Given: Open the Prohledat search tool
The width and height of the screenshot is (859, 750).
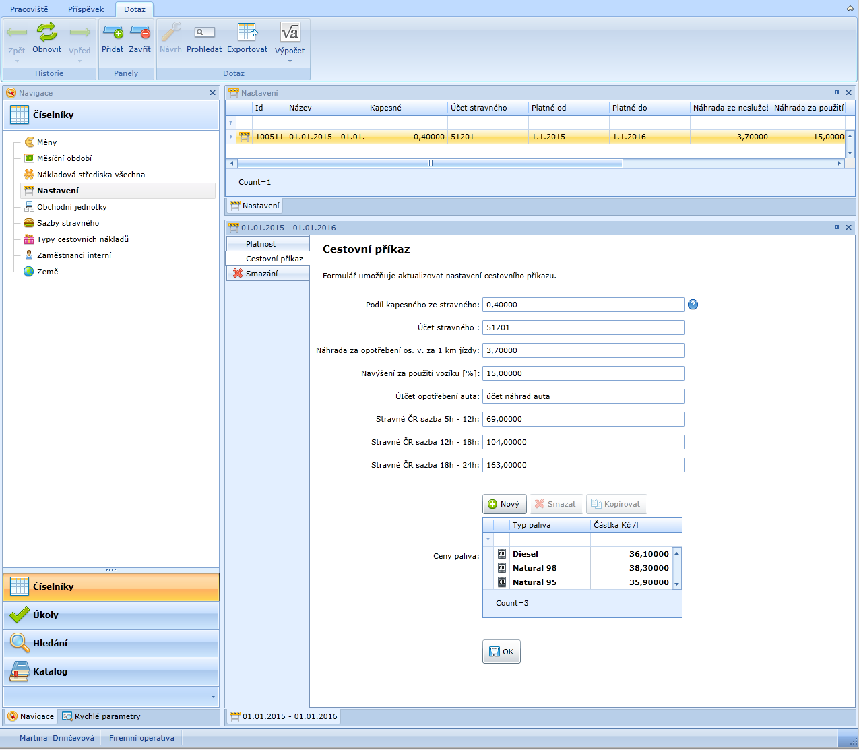Looking at the screenshot, I should coord(204,33).
